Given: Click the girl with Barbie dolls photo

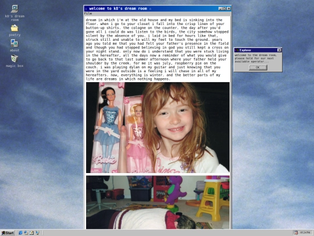Looking at the screenshot, I should point(158,128).
